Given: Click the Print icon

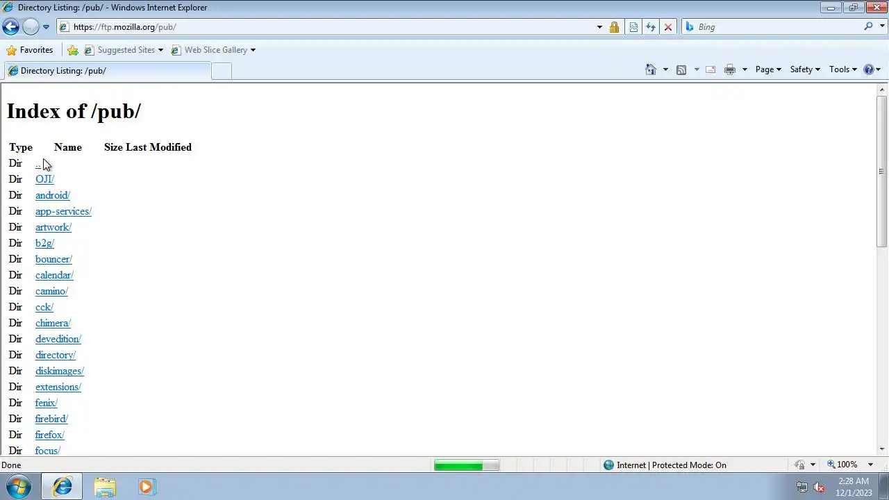Looking at the screenshot, I should [730, 69].
